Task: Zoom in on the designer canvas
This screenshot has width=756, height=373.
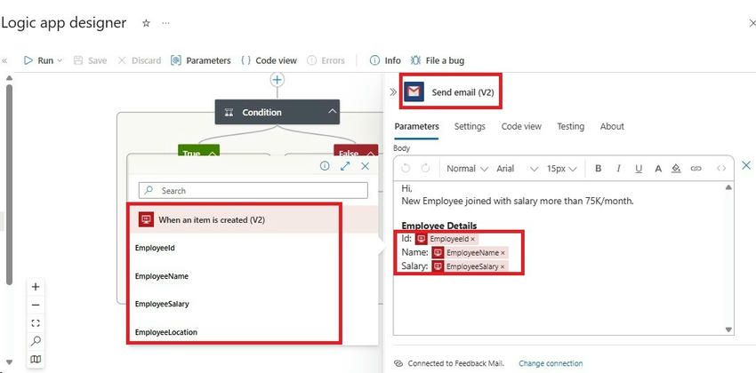Action: [x=36, y=287]
